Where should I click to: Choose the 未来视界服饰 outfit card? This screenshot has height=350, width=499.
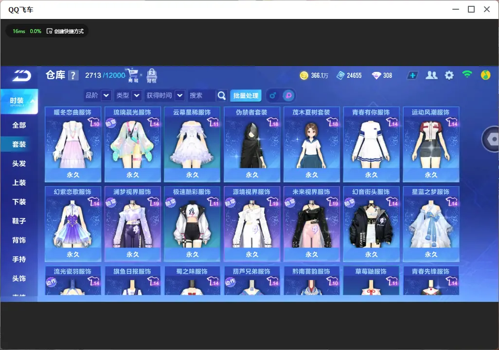click(x=312, y=224)
